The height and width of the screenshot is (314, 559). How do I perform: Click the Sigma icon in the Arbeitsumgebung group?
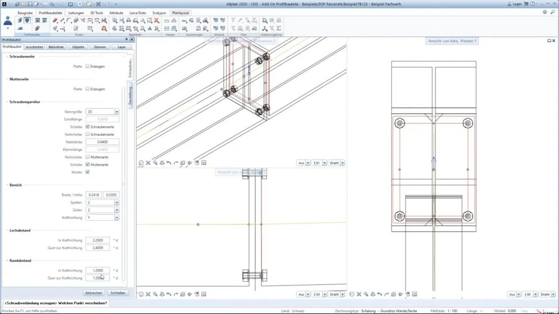[279, 28]
